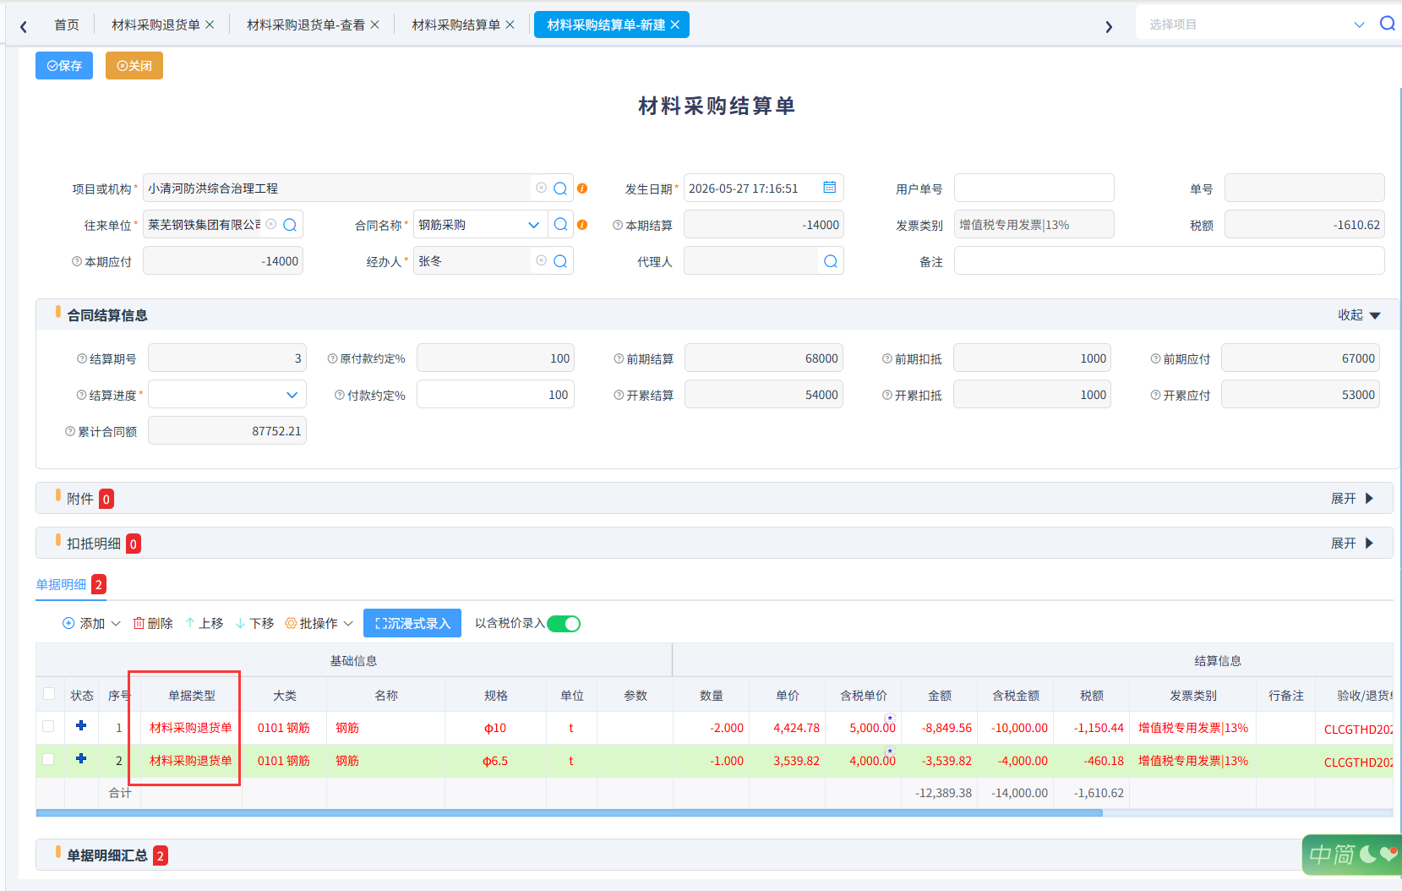
Task: Check the select-all checkbox in the table header
Action: pos(49,694)
